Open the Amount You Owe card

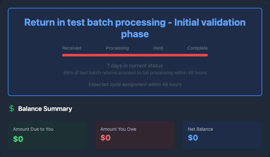pos(135,135)
